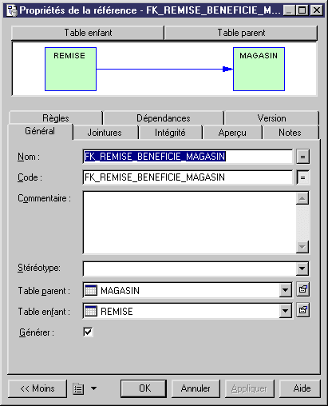This screenshot has height=406, width=328.
Task: Open the Table enfant REMISE dropdown
Action: (x=286, y=311)
